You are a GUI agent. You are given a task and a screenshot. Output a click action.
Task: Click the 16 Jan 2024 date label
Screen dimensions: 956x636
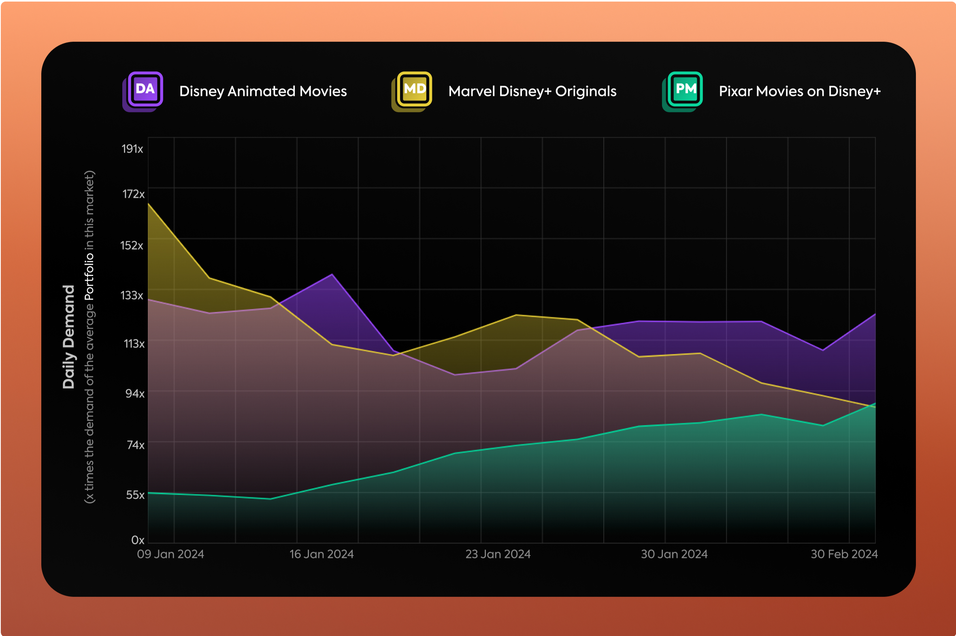pos(322,554)
